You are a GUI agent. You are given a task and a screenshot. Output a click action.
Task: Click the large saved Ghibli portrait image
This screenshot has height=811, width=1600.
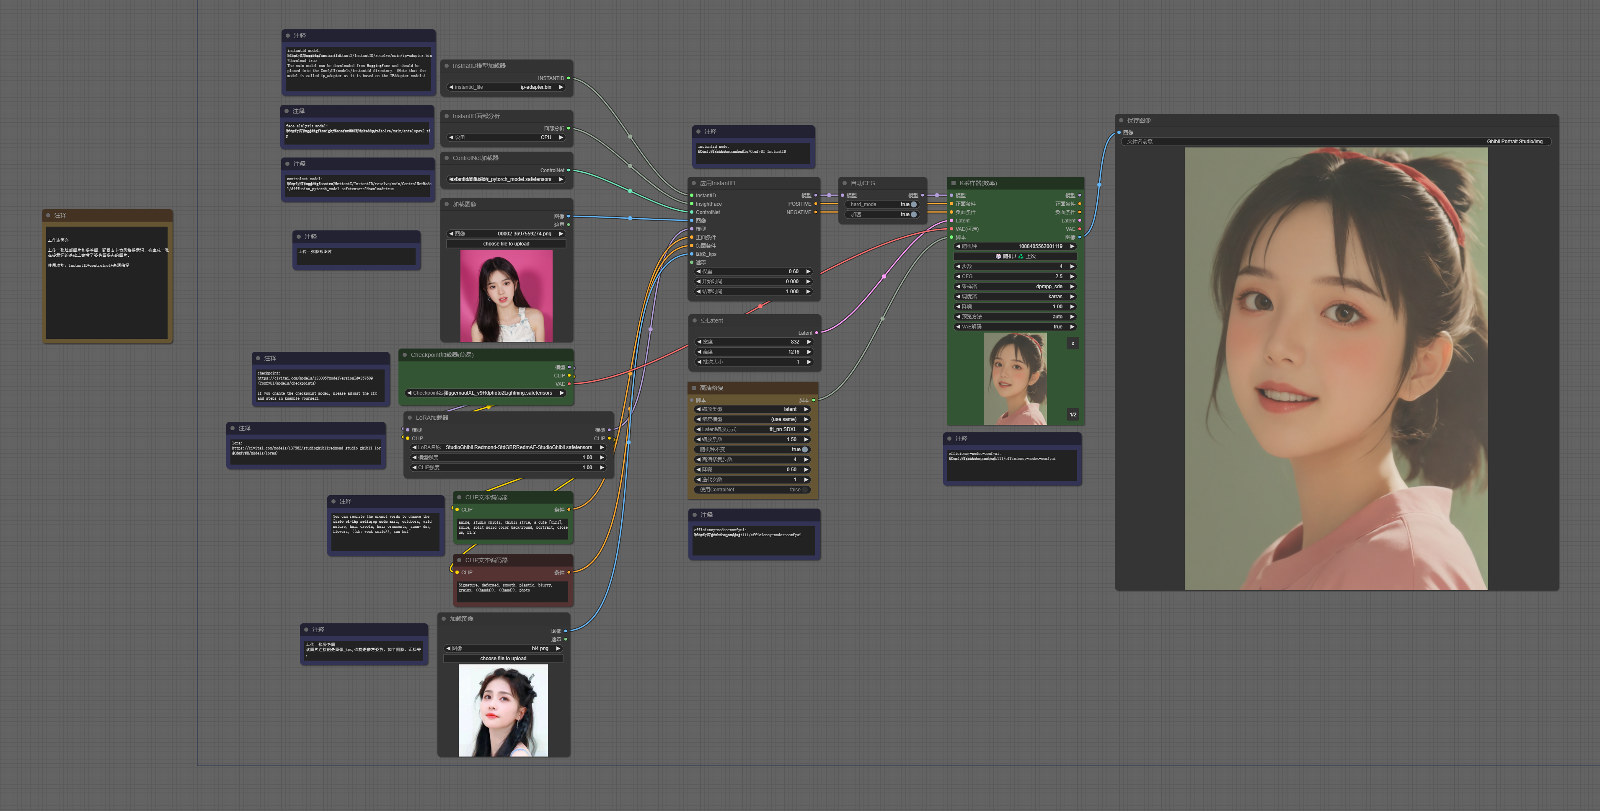click(1336, 369)
